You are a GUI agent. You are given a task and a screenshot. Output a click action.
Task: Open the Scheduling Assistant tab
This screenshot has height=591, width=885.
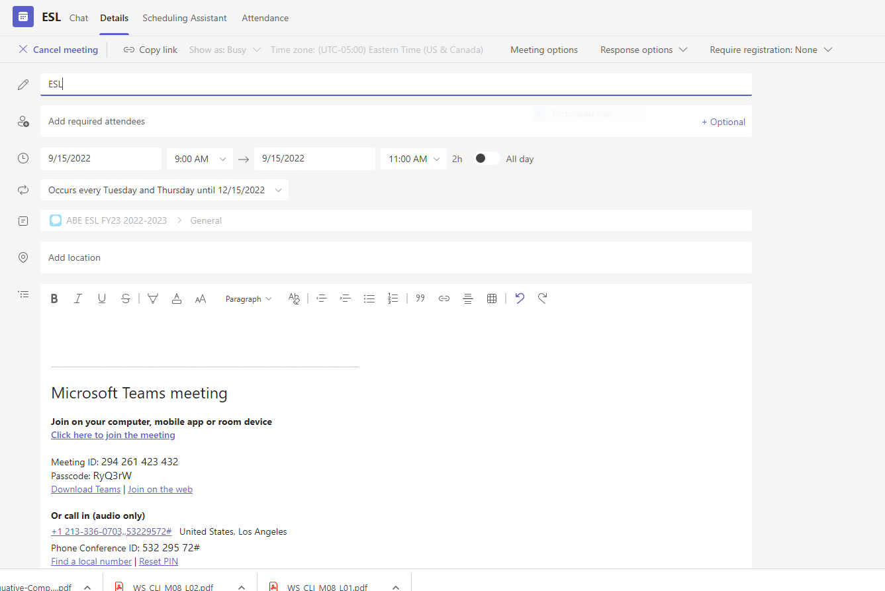pyautogui.click(x=185, y=18)
